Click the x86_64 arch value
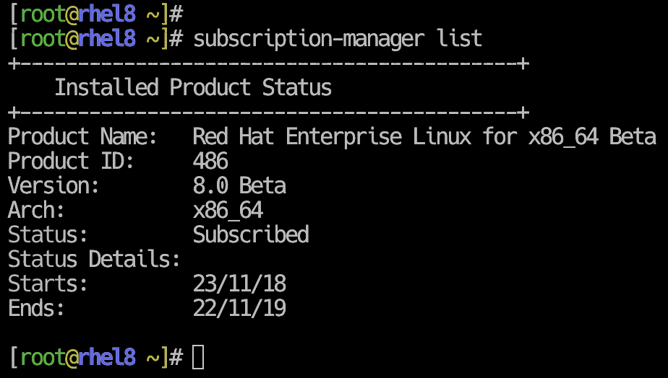 coord(228,211)
